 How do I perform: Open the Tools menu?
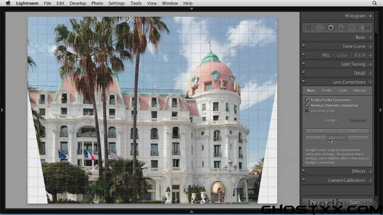click(136, 3)
